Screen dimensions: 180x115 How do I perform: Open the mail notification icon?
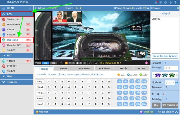157,2
